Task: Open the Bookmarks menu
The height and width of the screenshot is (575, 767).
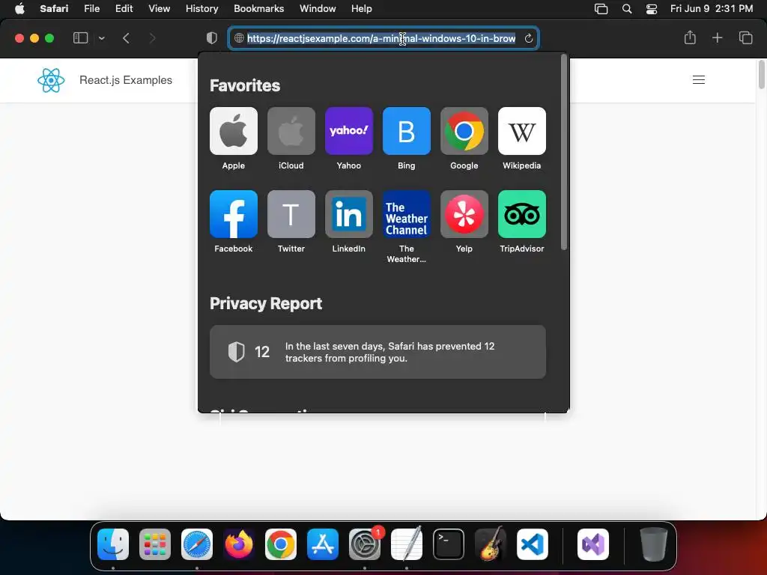Action: 258,9
